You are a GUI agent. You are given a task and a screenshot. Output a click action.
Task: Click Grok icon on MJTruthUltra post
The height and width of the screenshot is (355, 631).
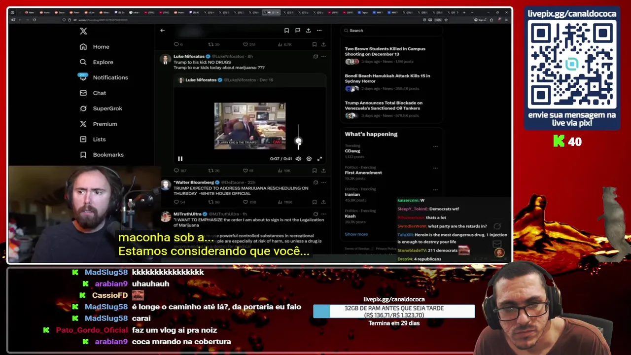pyautogui.click(x=315, y=214)
